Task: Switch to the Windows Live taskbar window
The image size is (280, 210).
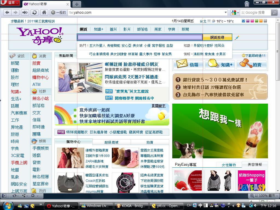Action: point(96,206)
